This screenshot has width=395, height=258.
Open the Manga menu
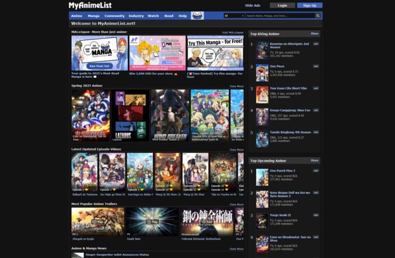point(93,15)
